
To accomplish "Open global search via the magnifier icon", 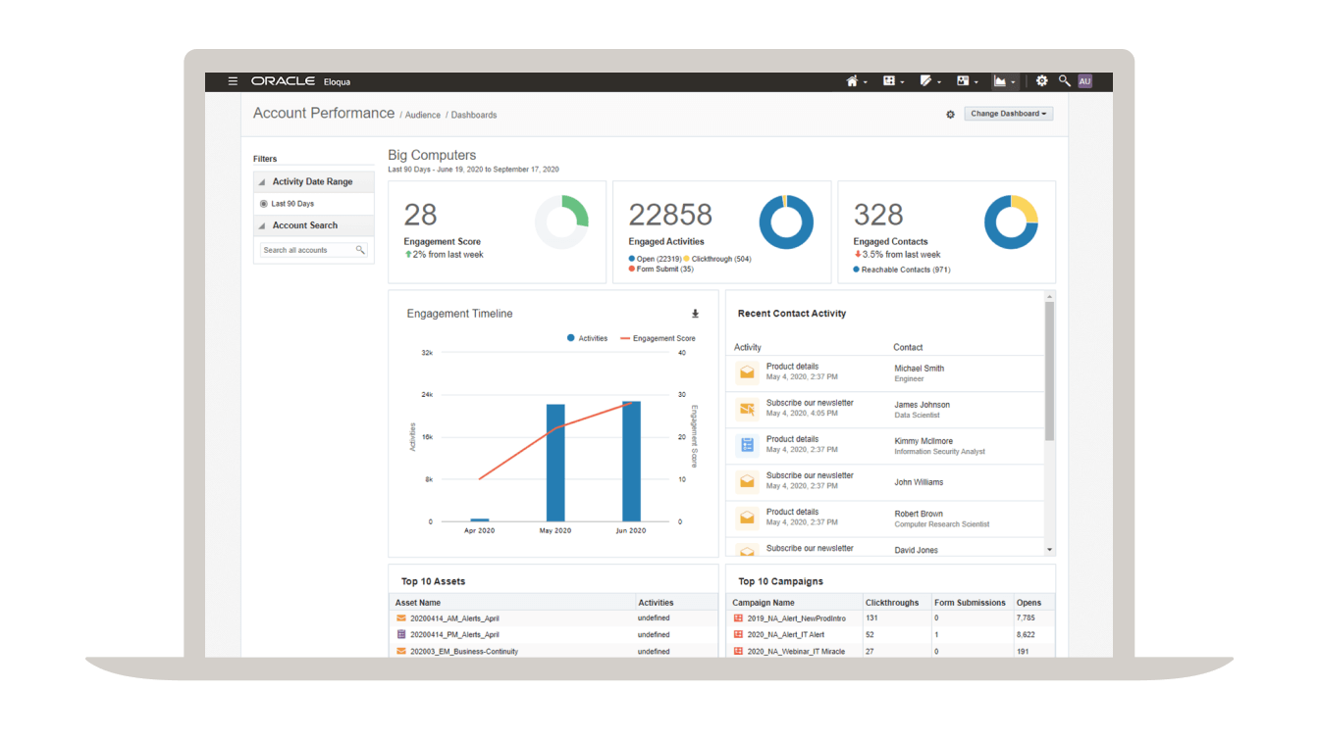I will pos(1065,80).
